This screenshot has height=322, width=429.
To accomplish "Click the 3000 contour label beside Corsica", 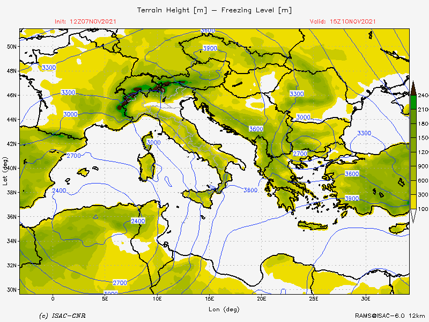I will (x=153, y=142).
